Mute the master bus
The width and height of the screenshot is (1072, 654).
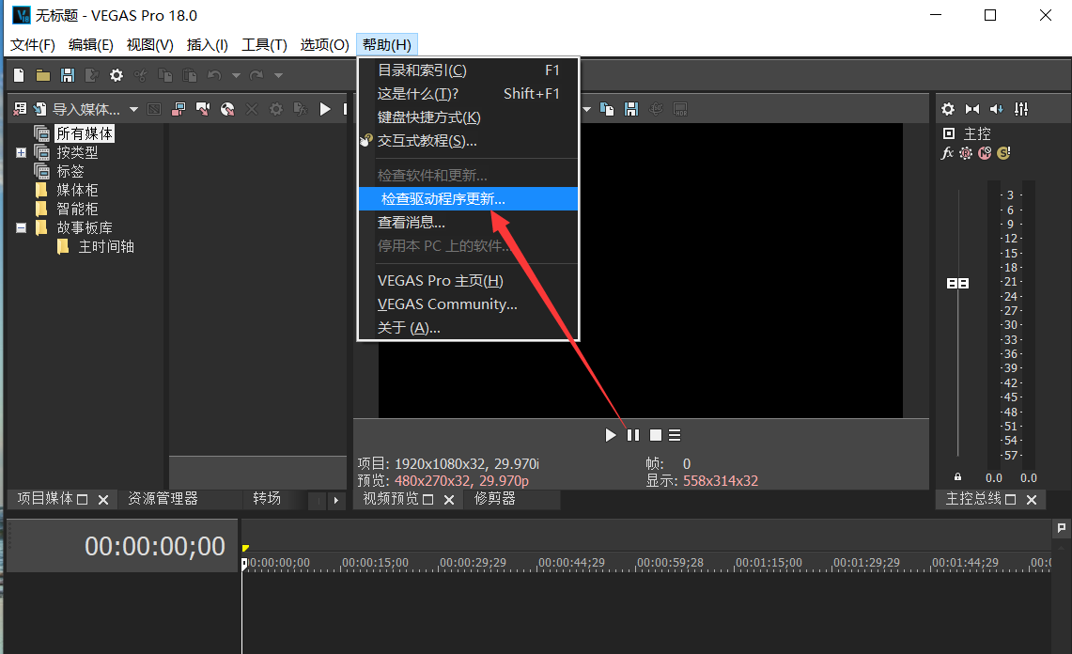[985, 153]
